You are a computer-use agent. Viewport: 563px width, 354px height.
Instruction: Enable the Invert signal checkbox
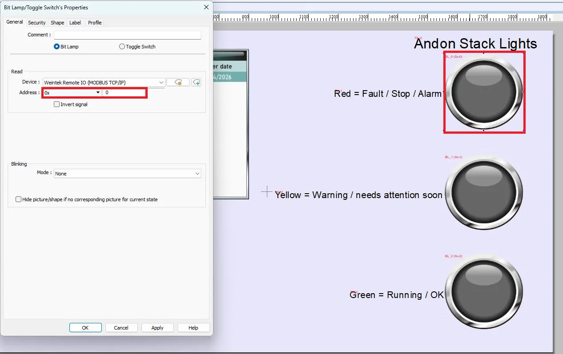coord(57,104)
